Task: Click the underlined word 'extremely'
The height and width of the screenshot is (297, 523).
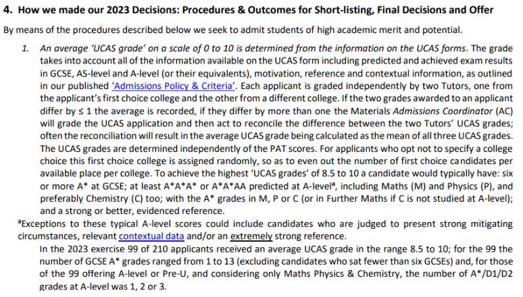Action: pos(251,236)
